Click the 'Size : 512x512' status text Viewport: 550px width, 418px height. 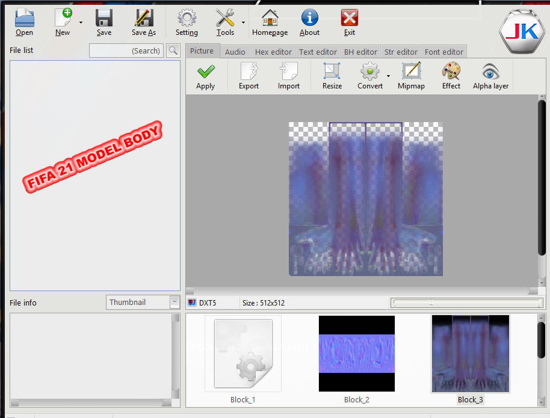coord(264,303)
